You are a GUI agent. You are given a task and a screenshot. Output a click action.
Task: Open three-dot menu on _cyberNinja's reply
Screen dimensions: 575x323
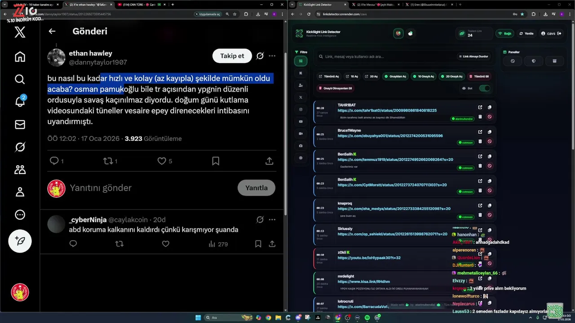click(x=272, y=220)
